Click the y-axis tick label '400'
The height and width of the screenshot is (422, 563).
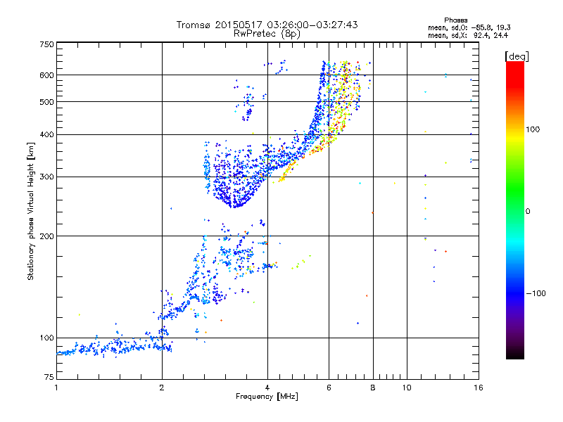point(46,135)
